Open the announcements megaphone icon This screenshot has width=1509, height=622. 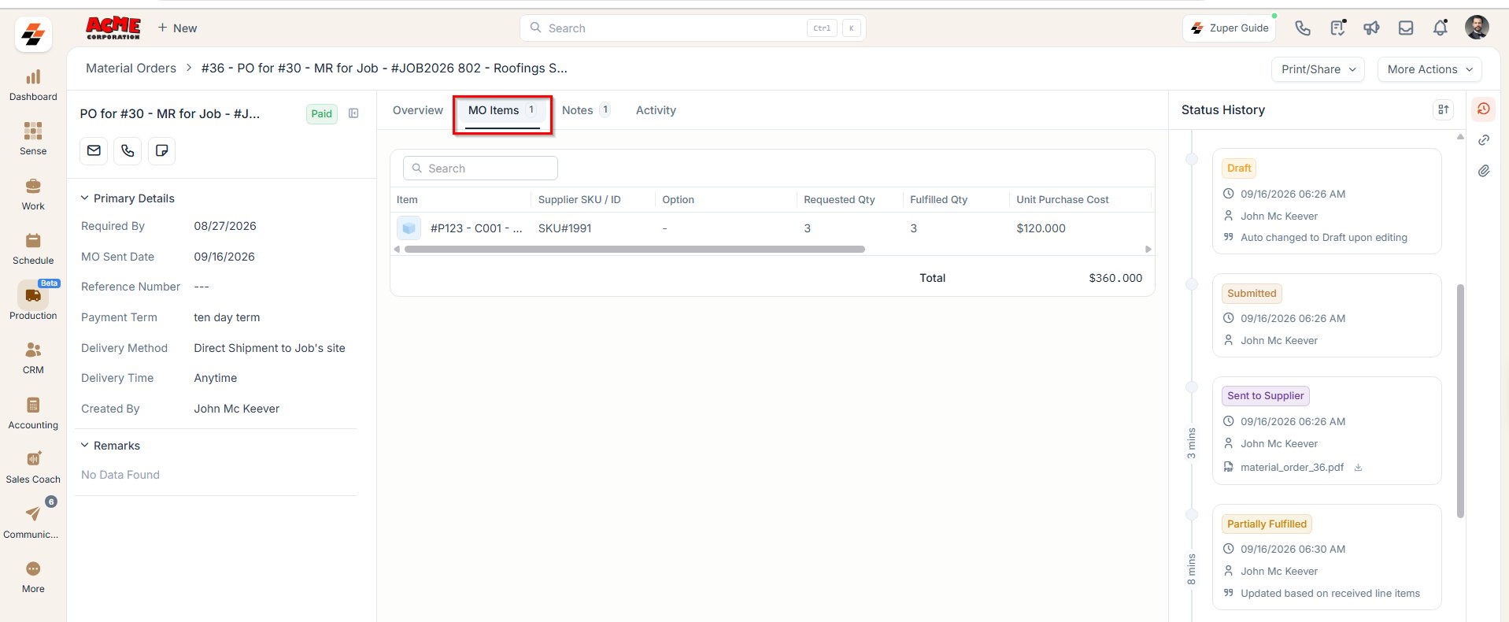pyautogui.click(x=1371, y=28)
